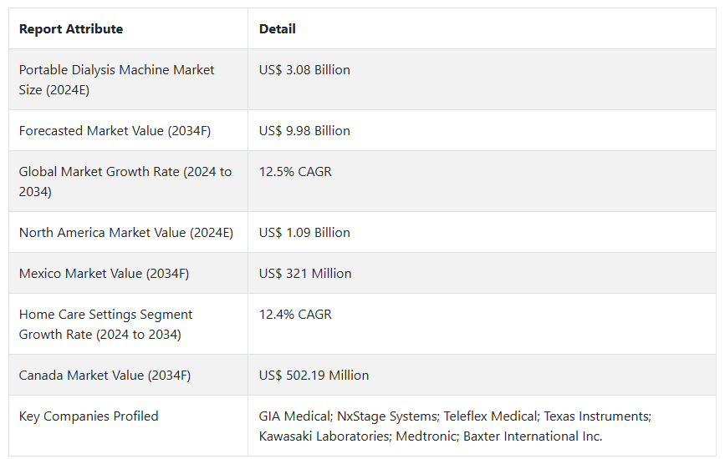This screenshot has height=459, width=725.
Task: Click the US$ 502.19 Million value
Action: tap(314, 376)
